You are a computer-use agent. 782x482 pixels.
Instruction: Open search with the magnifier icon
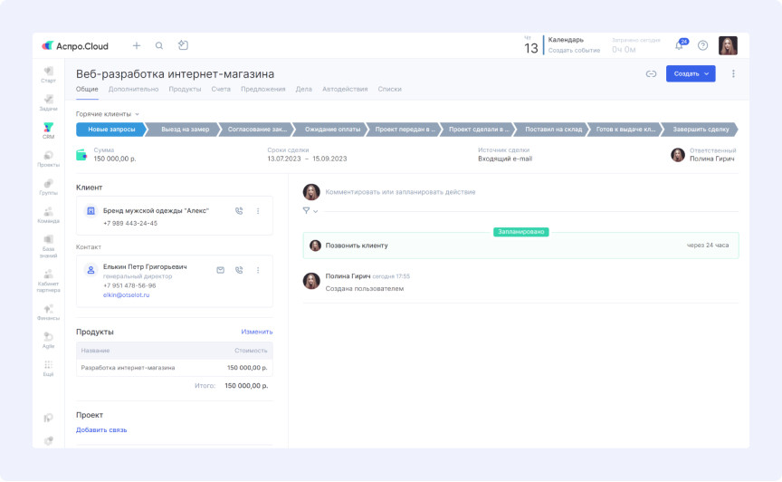tap(159, 45)
